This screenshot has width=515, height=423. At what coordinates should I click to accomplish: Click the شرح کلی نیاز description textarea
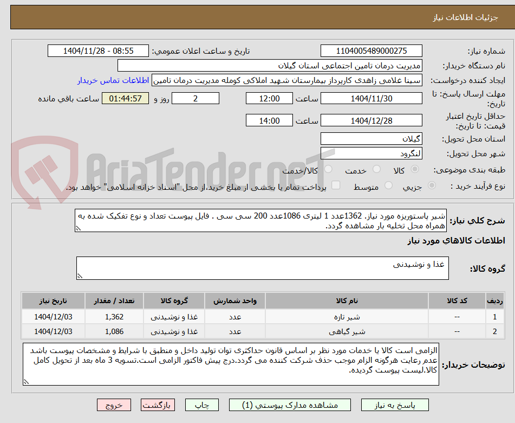coord(261,221)
